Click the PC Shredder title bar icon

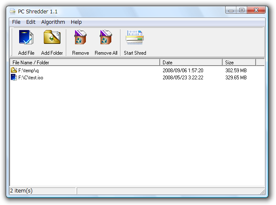tap(13, 11)
